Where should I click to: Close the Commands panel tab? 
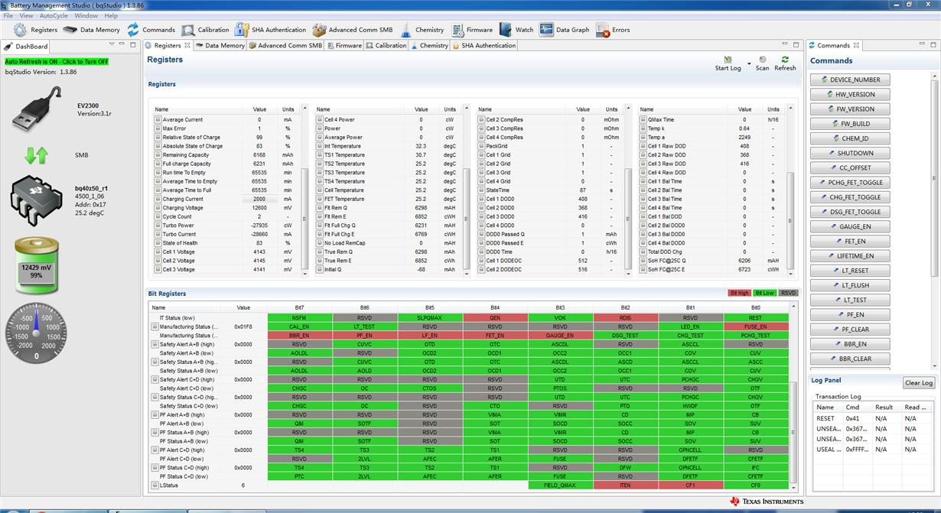pyautogui.click(x=856, y=46)
